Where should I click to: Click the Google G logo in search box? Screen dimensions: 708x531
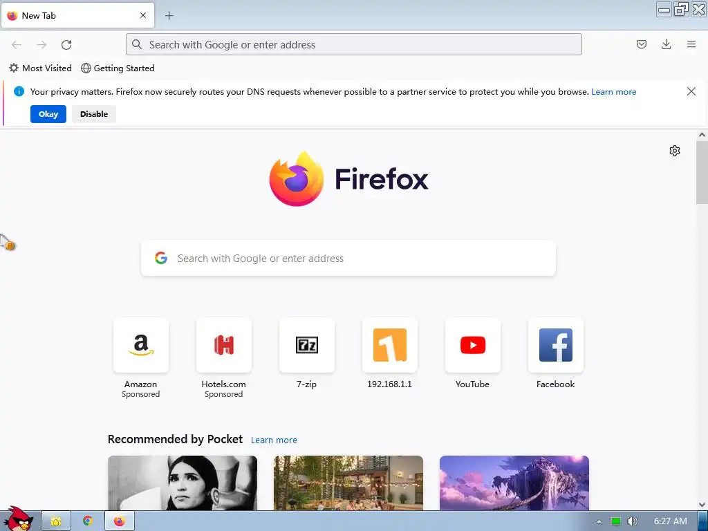[161, 258]
